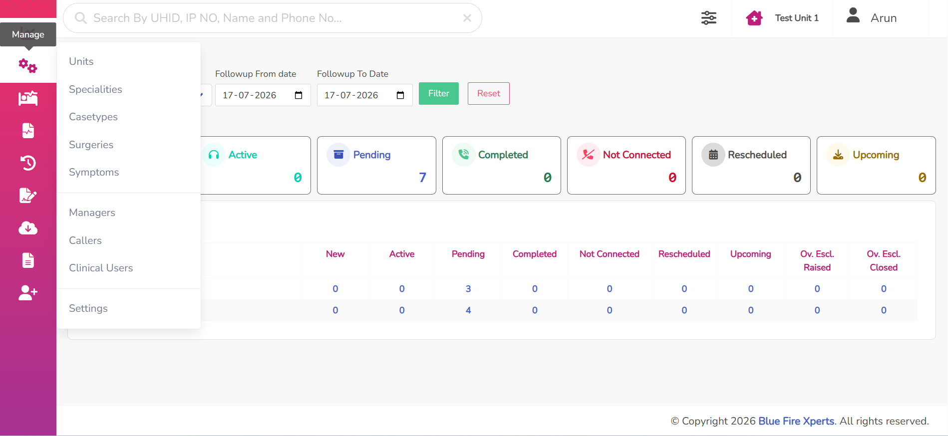Click the Rescheduled table column header
Viewport: 948px width, 436px height.
[x=684, y=254]
